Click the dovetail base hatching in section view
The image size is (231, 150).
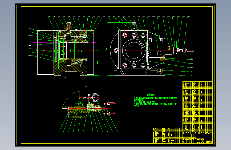[x=70, y=70]
